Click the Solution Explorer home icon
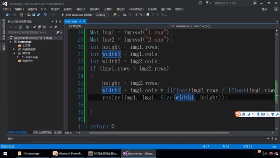This screenshot has height=158, width=280. click(20, 27)
